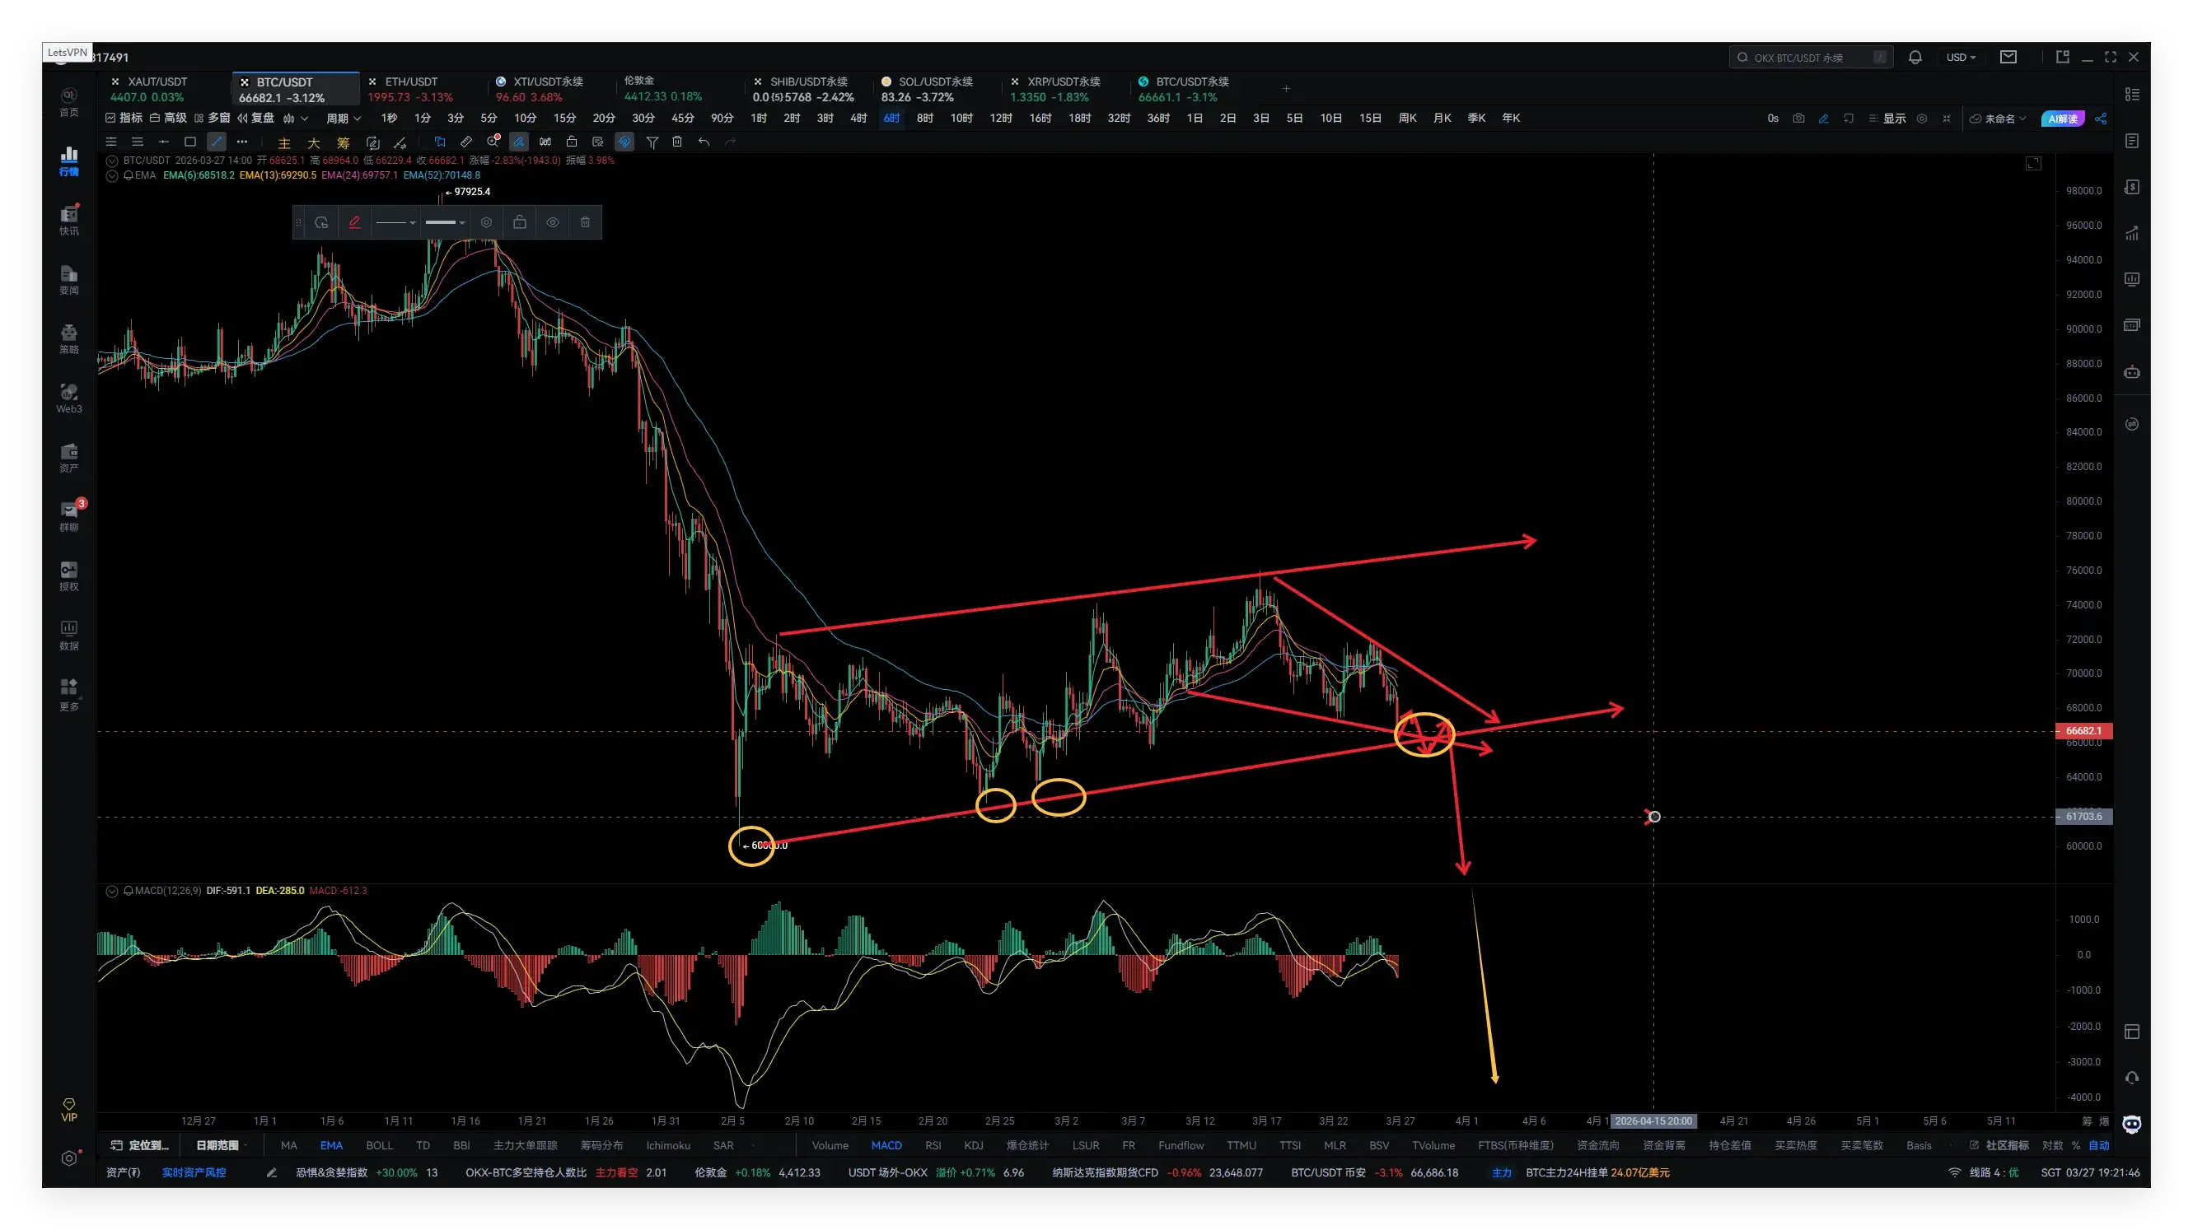Click the blue share icon

(2100, 119)
